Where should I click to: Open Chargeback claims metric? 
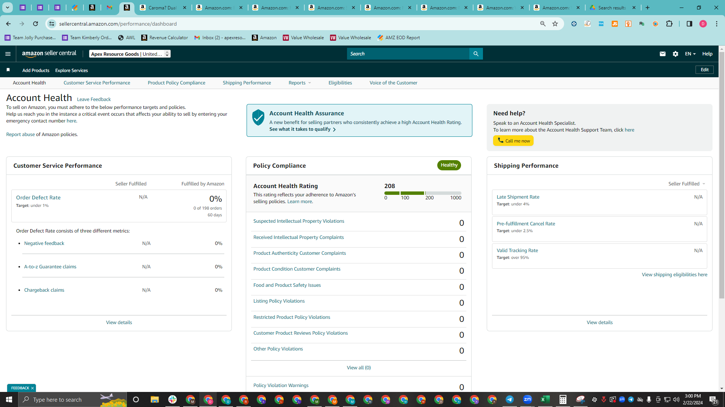44,290
